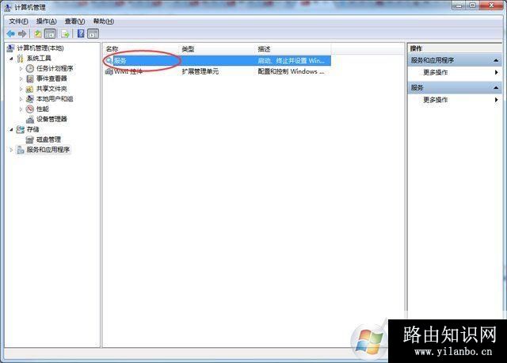Click the Up one level toolbar icon
This screenshot has height=363, width=507.
pos(38,33)
